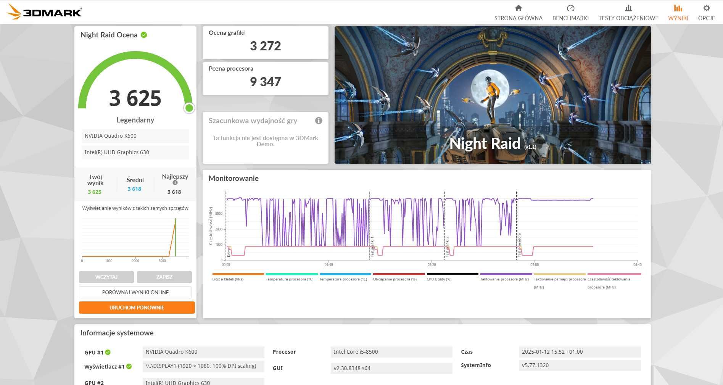Switch to BENCHMARKI tab
Screen dimensions: 723x385
[x=570, y=18]
